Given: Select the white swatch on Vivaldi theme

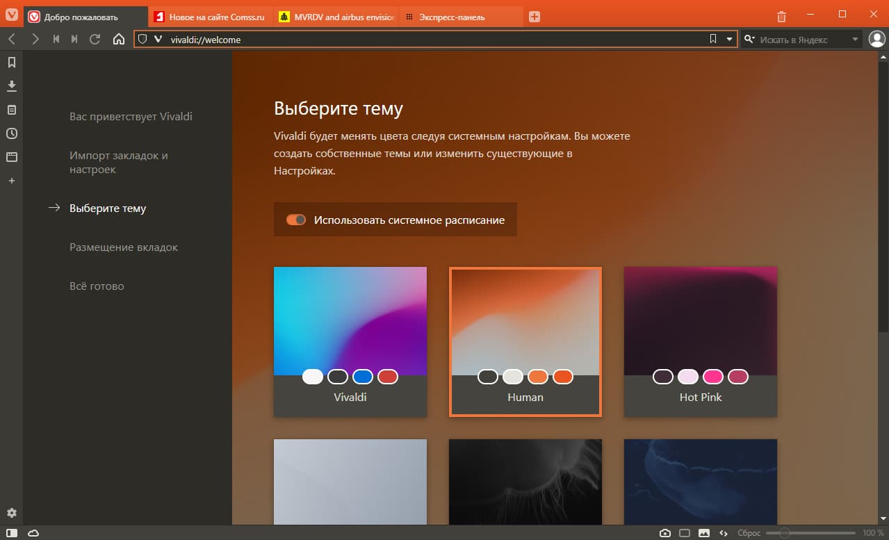Looking at the screenshot, I should 313,377.
